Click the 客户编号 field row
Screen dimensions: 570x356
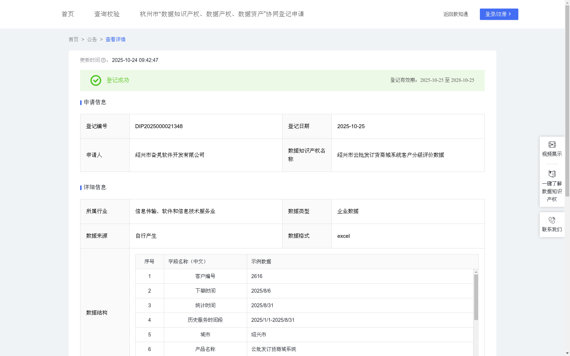point(304,276)
